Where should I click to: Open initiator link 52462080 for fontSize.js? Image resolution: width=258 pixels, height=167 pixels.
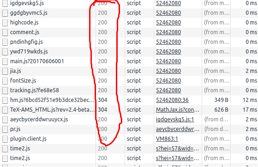168,81
